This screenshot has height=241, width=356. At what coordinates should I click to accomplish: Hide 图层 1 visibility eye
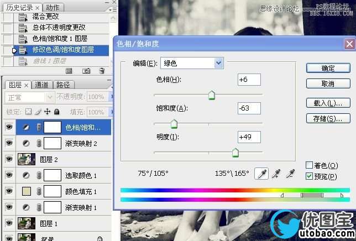coord(9,223)
